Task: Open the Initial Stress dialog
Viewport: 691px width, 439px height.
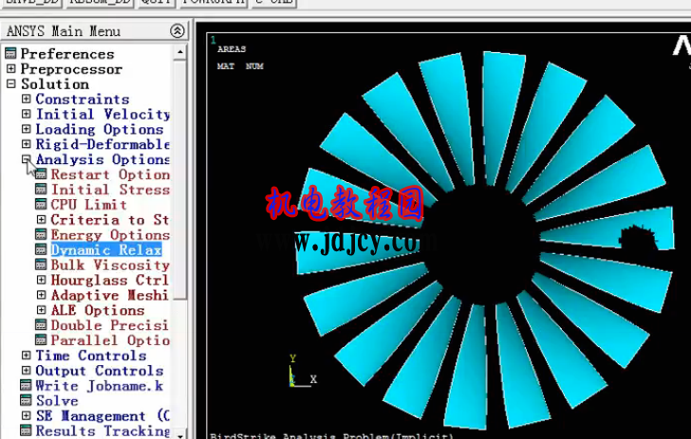Action: (110, 190)
